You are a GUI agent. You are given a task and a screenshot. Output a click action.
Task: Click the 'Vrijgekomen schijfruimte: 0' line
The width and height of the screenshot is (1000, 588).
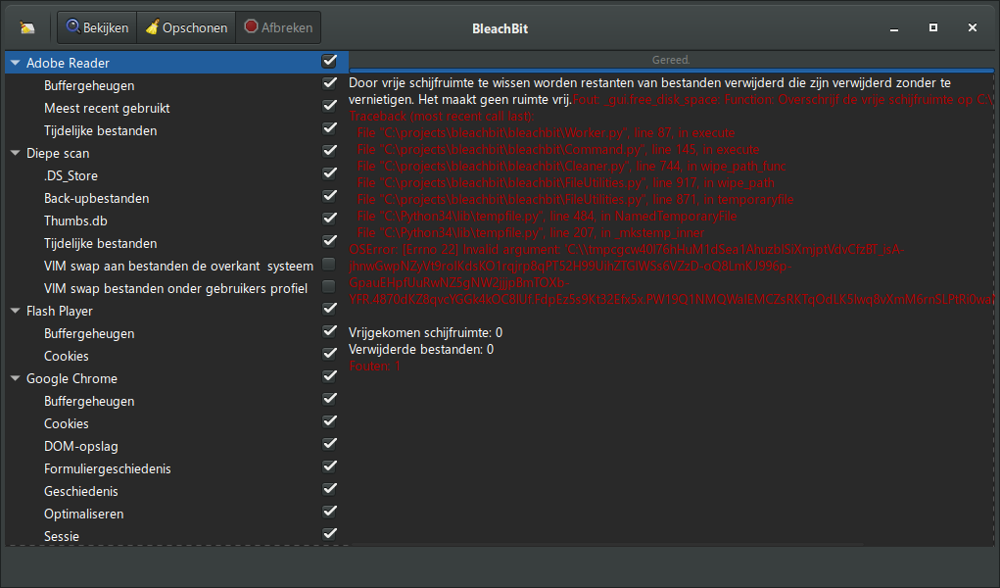(425, 332)
